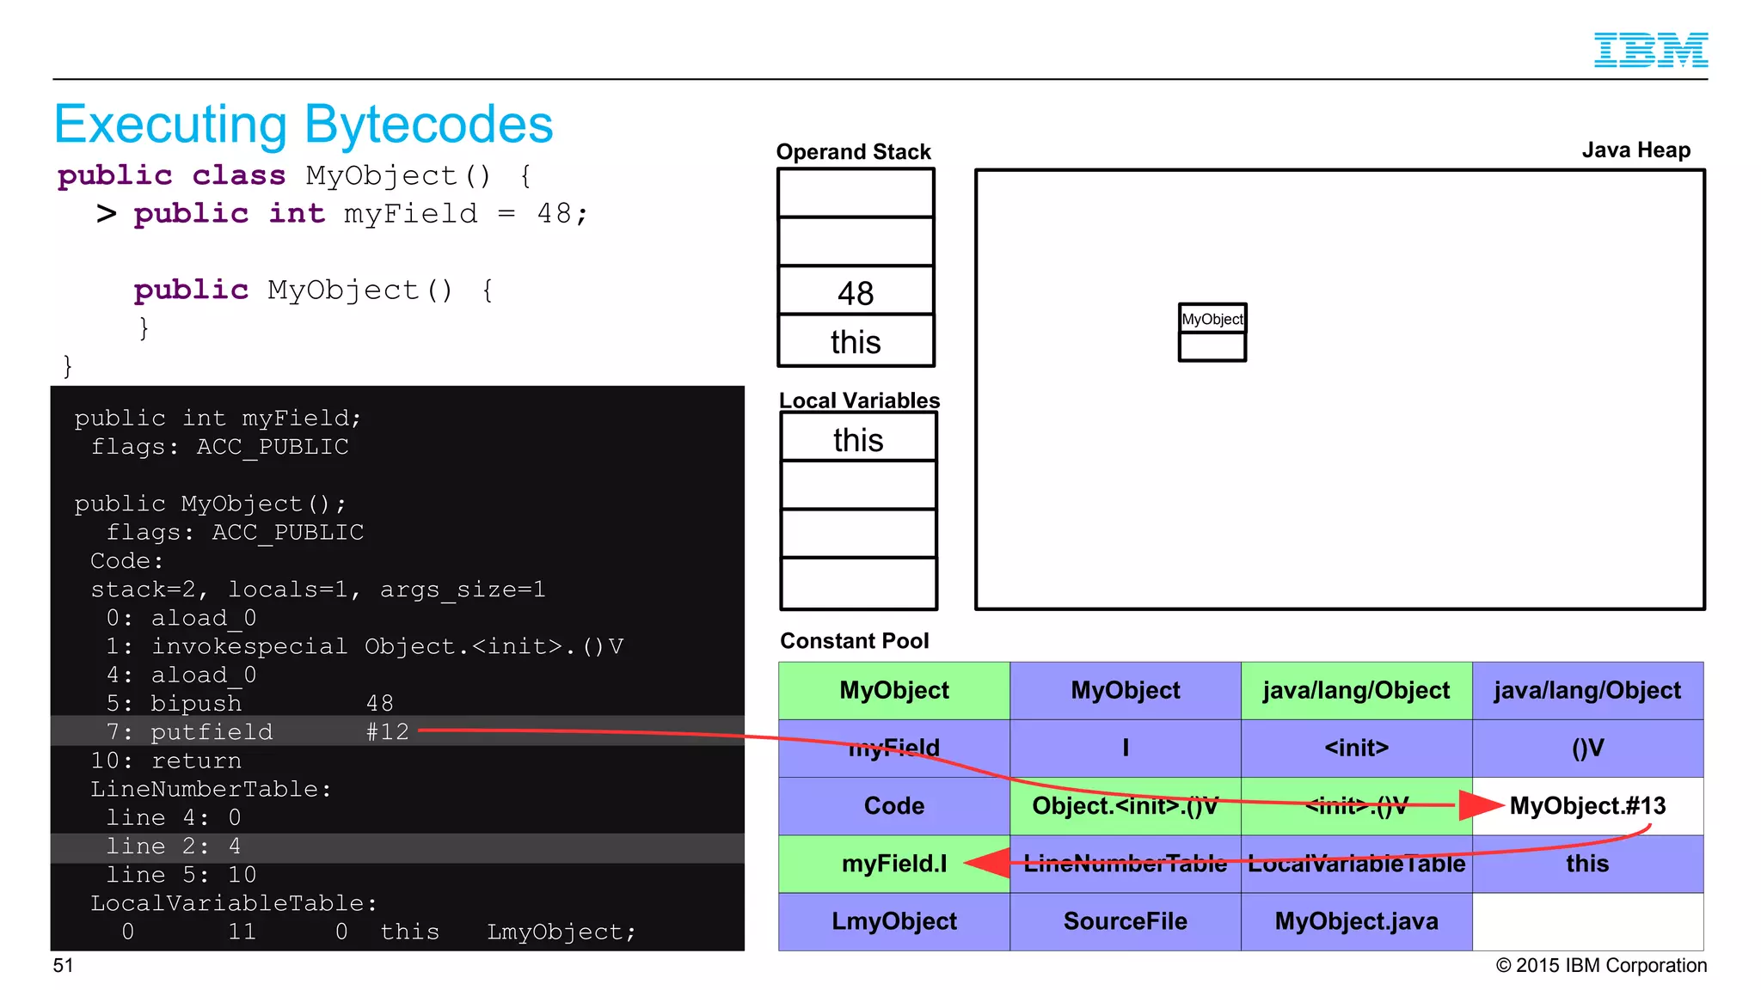Click the '()V' constant pool cell
1761x990 pixels.
coord(1588,748)
